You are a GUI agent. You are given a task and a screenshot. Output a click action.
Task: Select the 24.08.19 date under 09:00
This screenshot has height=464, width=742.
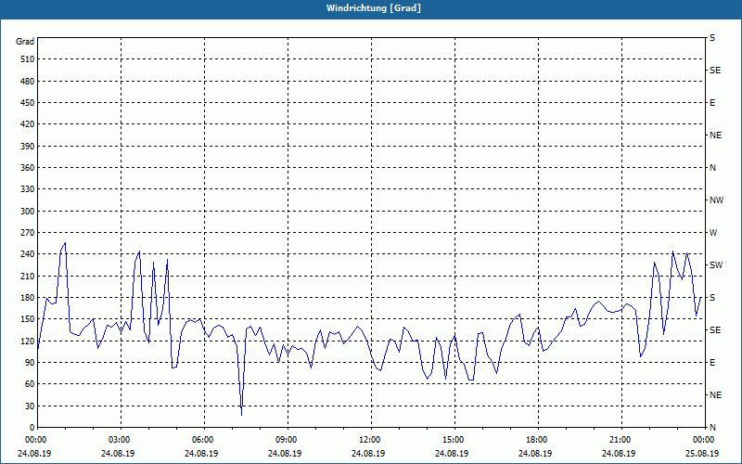tap(285, 454)
